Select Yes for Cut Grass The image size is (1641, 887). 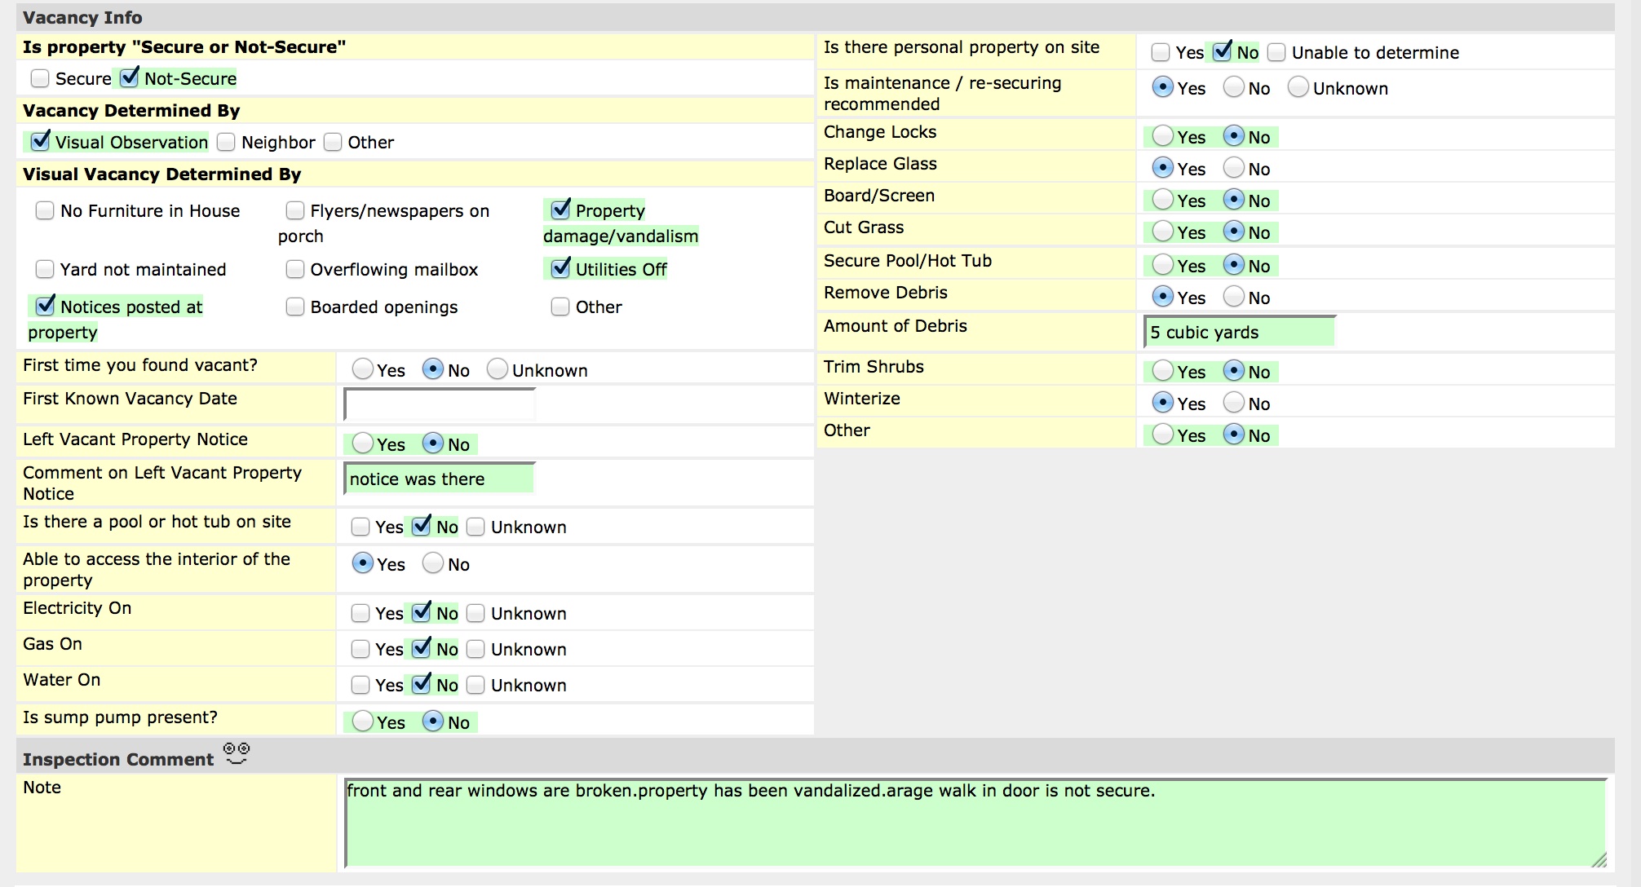pos(1163,232)
